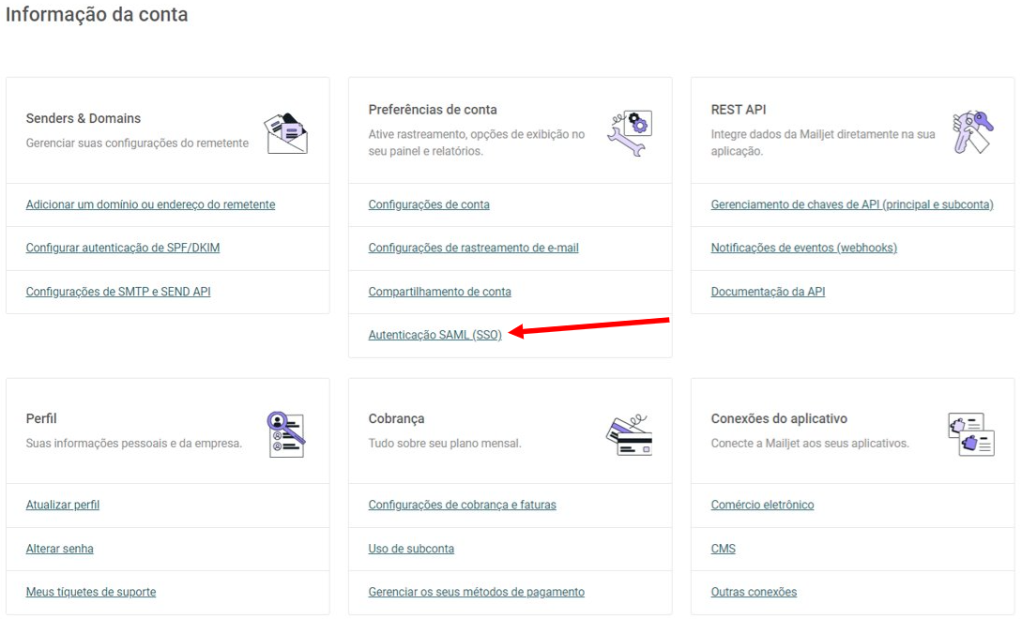Select Compartilhamento de conta link

[x=439, y=292]
